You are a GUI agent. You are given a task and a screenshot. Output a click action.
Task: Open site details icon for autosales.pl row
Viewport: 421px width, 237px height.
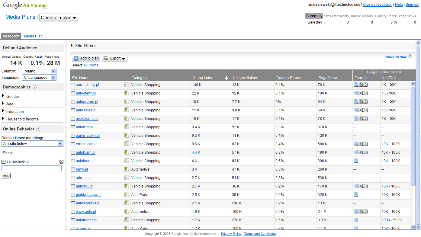pos(127,110)
